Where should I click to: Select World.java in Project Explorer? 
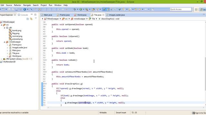17,56
